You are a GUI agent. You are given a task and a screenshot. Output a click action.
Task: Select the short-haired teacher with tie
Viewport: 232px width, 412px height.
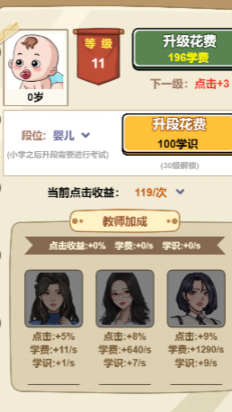(x=196, y=298)
